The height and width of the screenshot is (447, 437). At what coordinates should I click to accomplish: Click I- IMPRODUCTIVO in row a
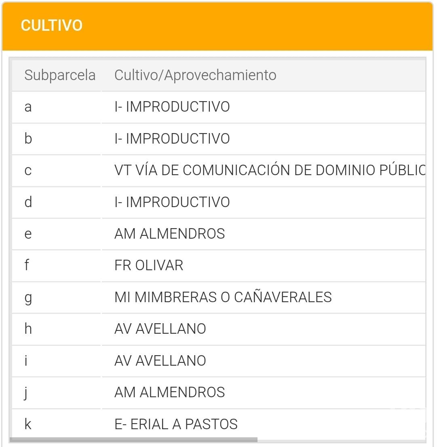[172, 107]
